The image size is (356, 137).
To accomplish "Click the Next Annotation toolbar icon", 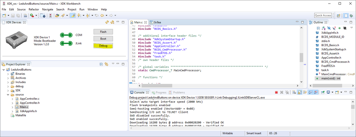I will [x=79, y=15].
